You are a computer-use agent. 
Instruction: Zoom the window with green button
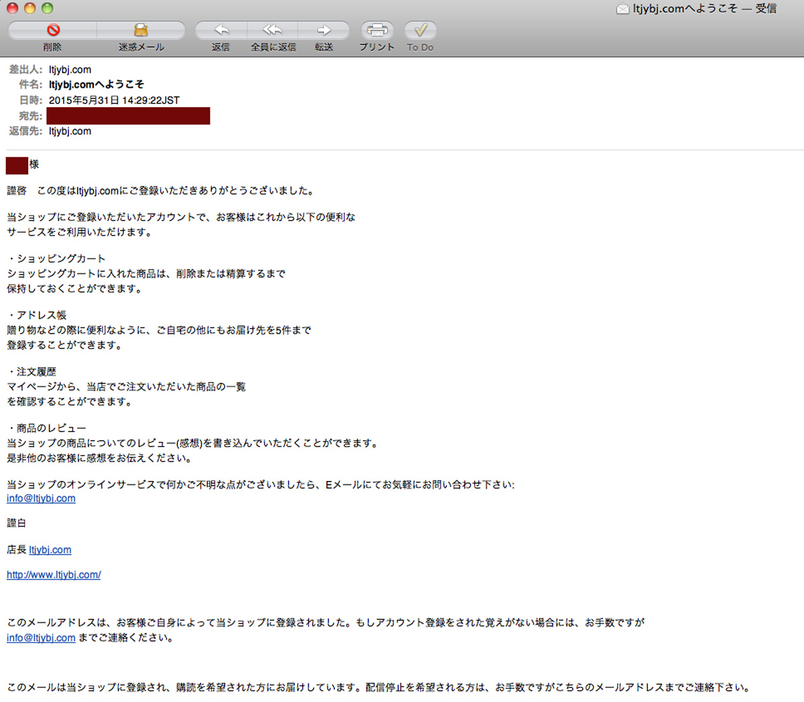47,9
